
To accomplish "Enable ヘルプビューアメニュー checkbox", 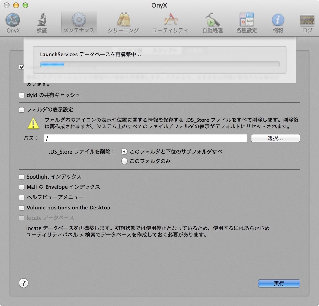I will pyautogui.click(x=22, y=197).
